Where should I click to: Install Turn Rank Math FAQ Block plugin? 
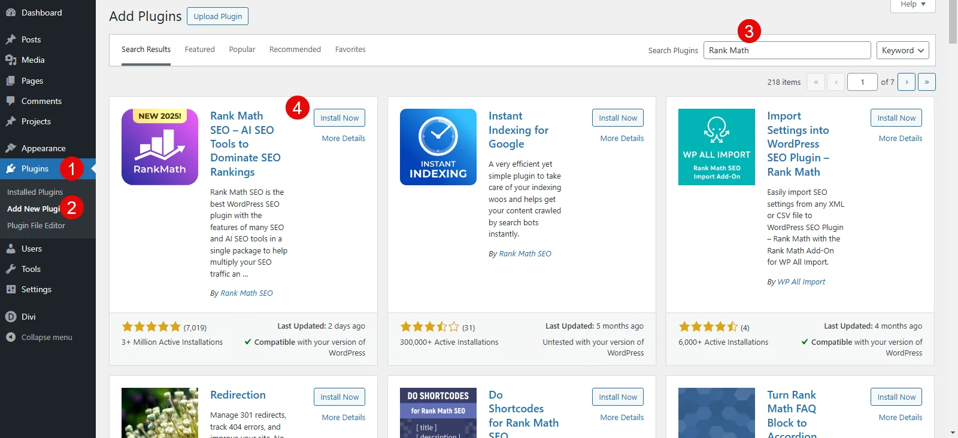point(896,397)
